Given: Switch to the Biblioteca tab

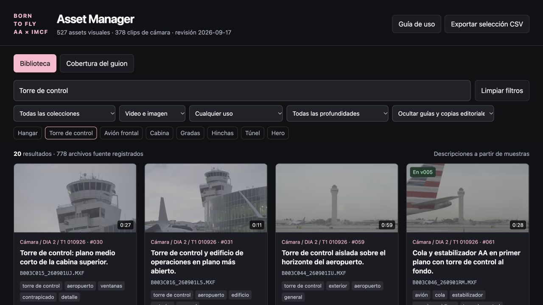Looking at the screenshot, I should tap(35, 64).
